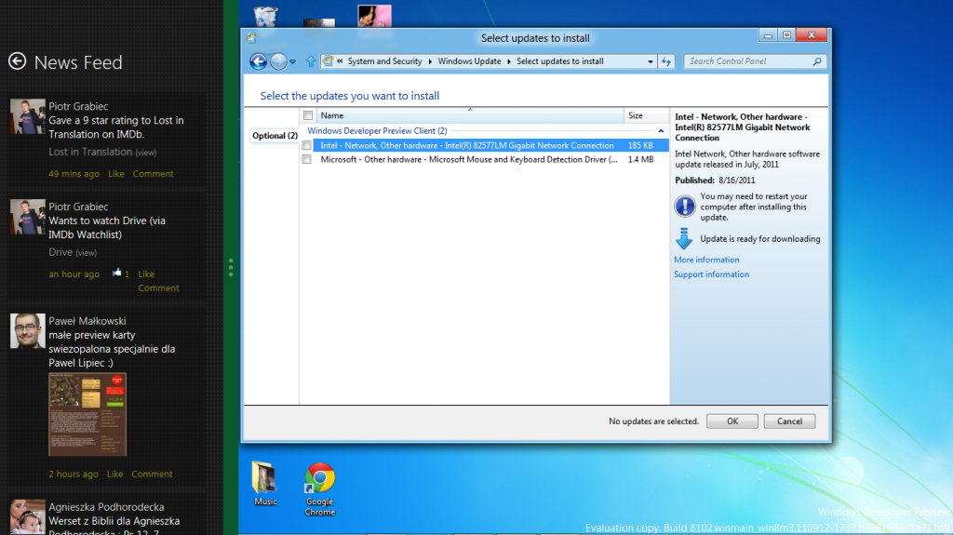Comment on Paweł Małkowski's post
The image size is (953, 535).
pyautogui.click(x=152, y=475)
